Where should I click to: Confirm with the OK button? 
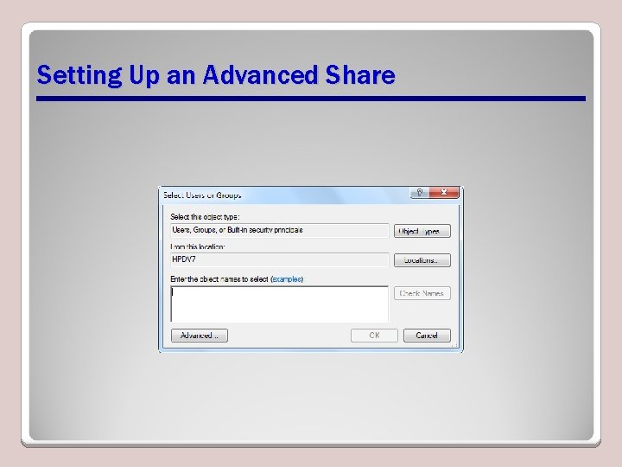click(x=374, y=336)
